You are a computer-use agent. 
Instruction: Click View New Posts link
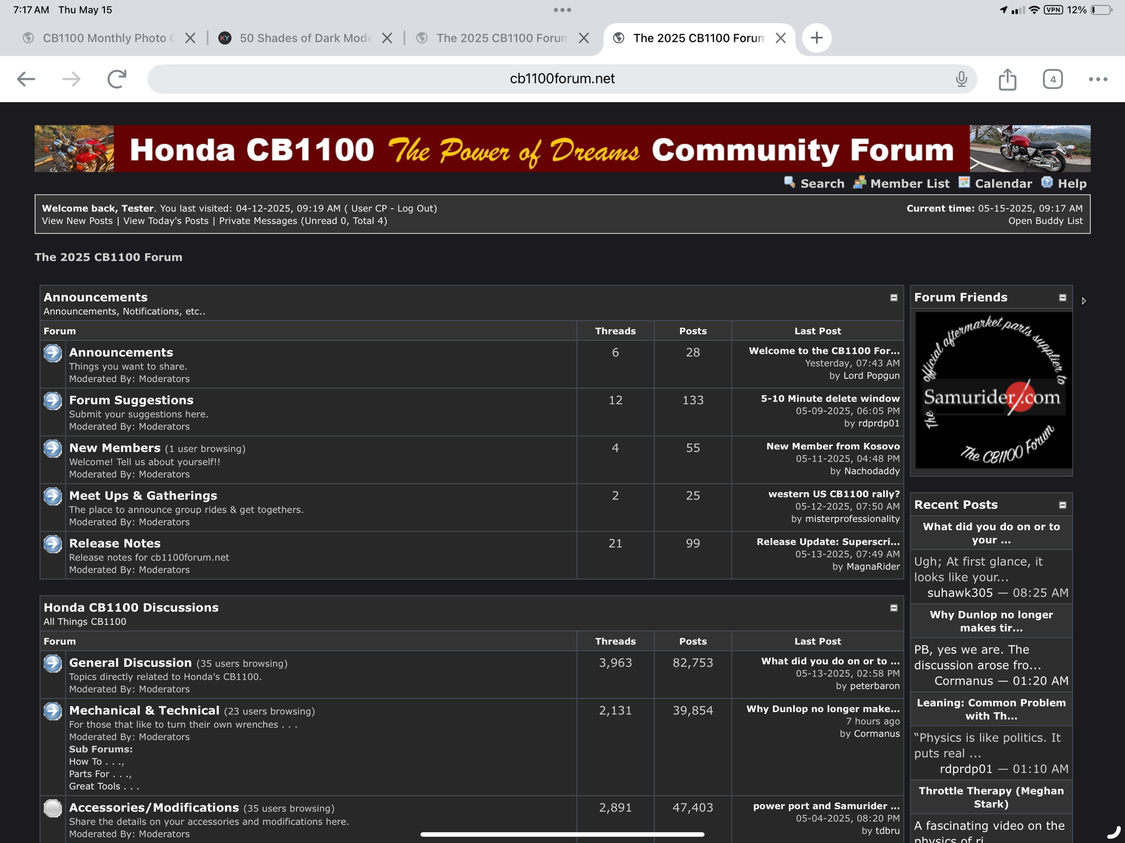(x=77, y=221)
